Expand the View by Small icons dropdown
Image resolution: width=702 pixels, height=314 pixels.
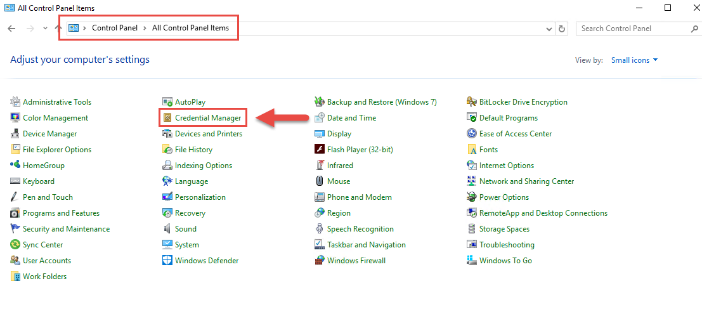(634, 60)
